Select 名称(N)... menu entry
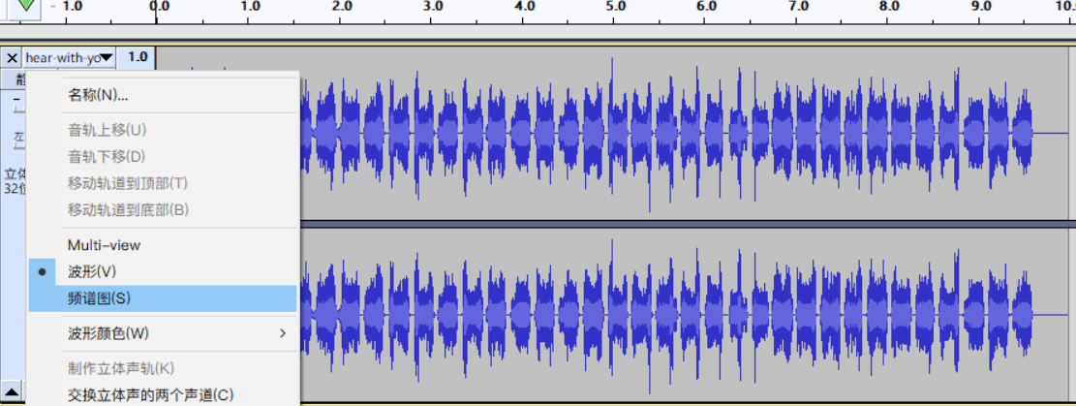Image resolution: width=1076 pixels, height=406 pixels. pyautogui.click(x=164, y=96)
